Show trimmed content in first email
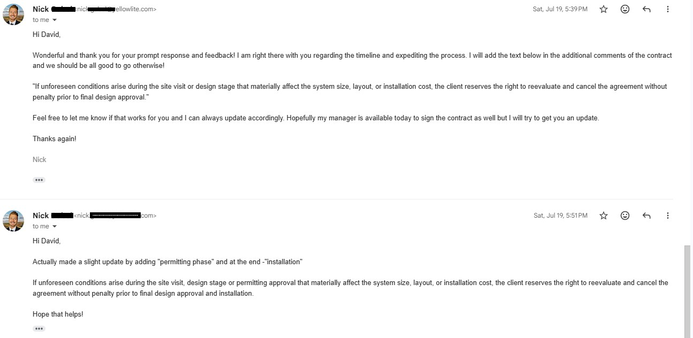693x338 pixels. [x=39, y=180]
